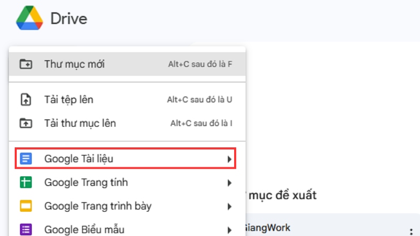Image resolution: width=420 pixels, height=236 pixels.
Task: Click the new folder plus icon
Action: pos(26,64)
